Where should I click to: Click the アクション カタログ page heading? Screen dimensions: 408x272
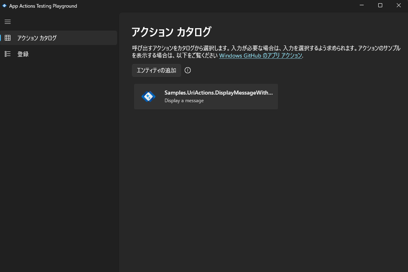pos(171,32)
